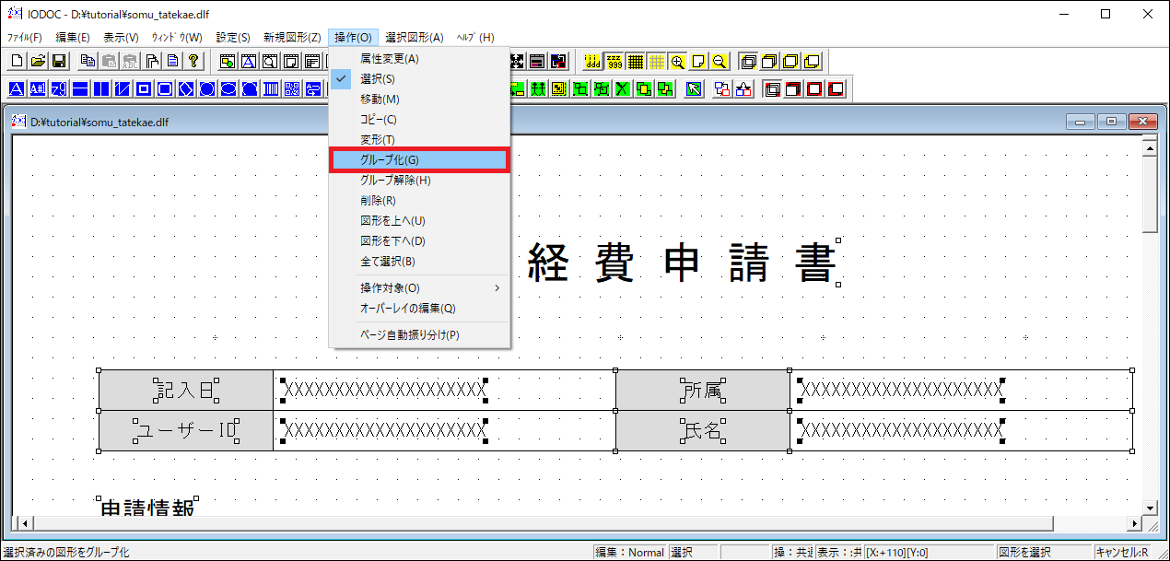The height and width of the screenshot is (561, 1170).
Task: Click the 所属 label cell
Action: [703, 391]
